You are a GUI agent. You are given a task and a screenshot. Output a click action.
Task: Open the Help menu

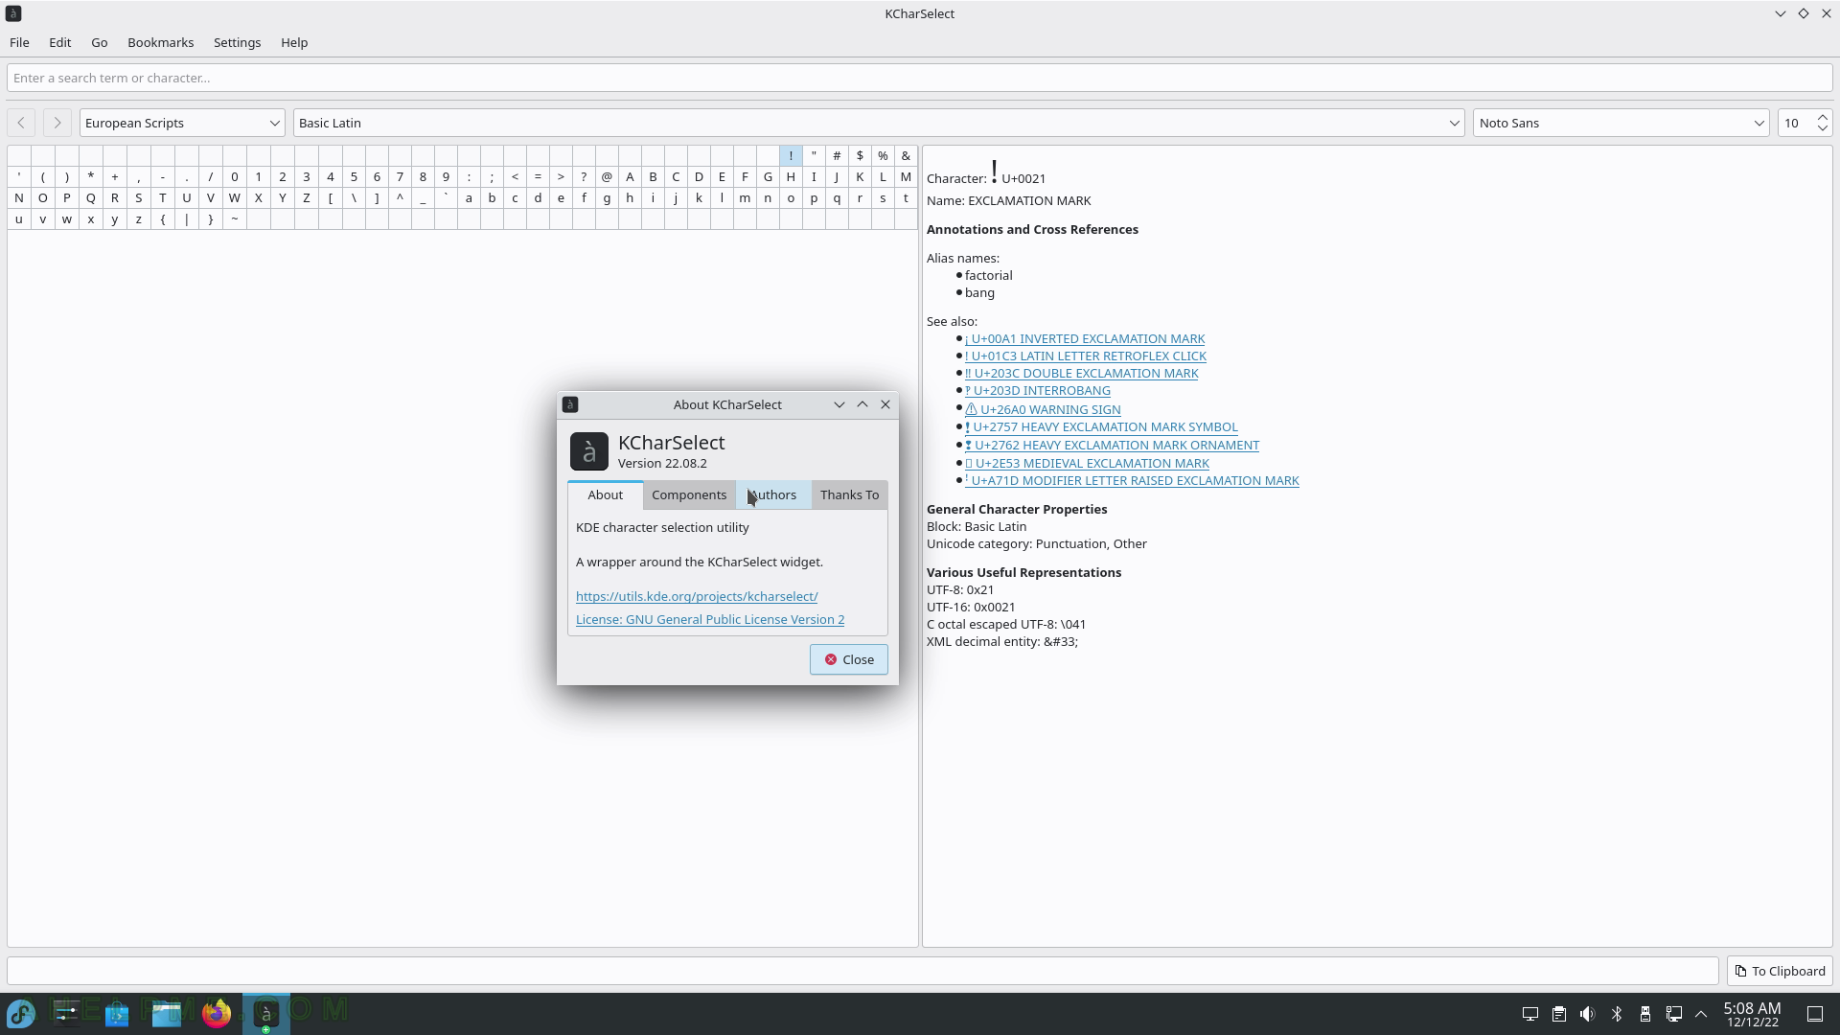click(294, 42)
